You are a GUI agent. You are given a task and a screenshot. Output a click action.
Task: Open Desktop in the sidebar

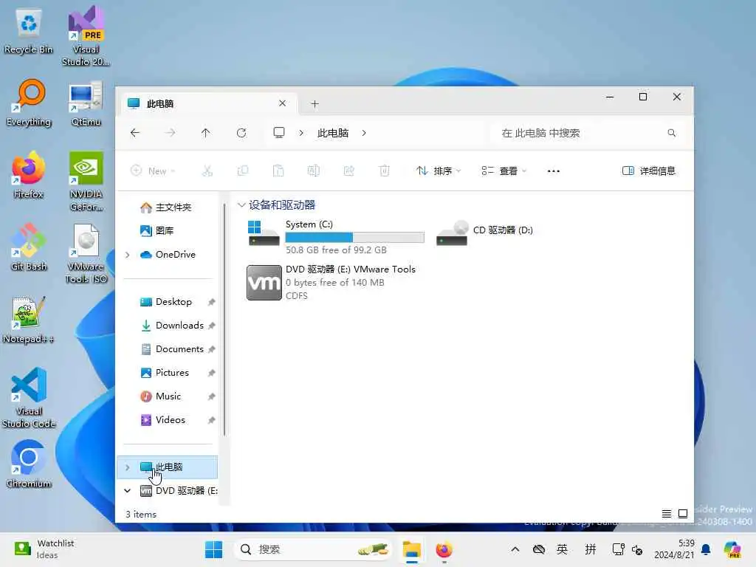(x=167, y=302)
